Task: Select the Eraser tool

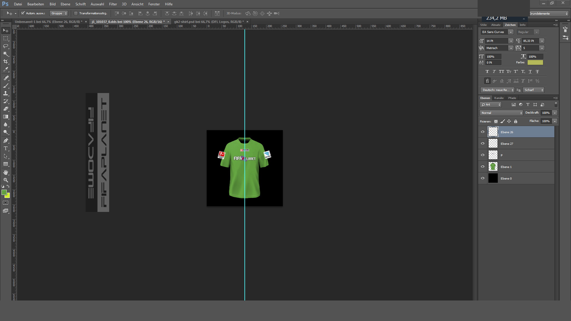Action: (x=6, y=109)
